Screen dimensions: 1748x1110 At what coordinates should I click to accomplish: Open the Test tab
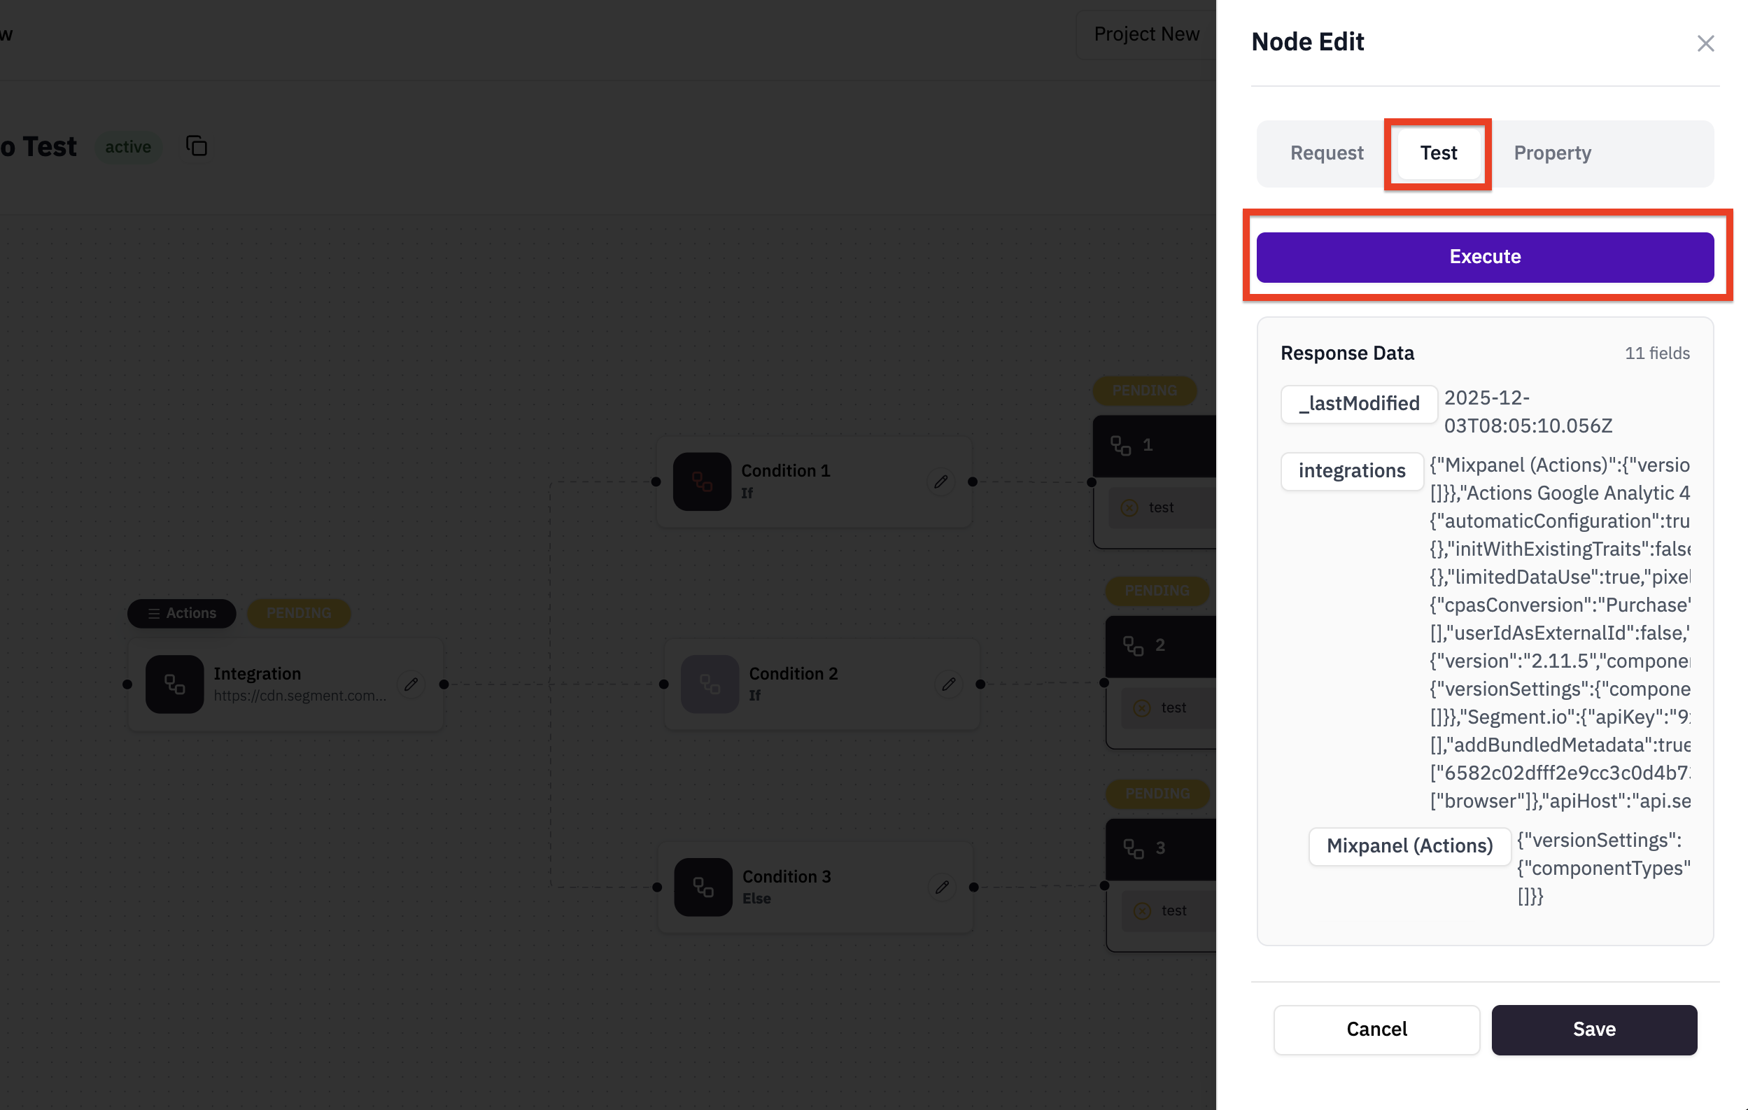(x=1438, y=153)
